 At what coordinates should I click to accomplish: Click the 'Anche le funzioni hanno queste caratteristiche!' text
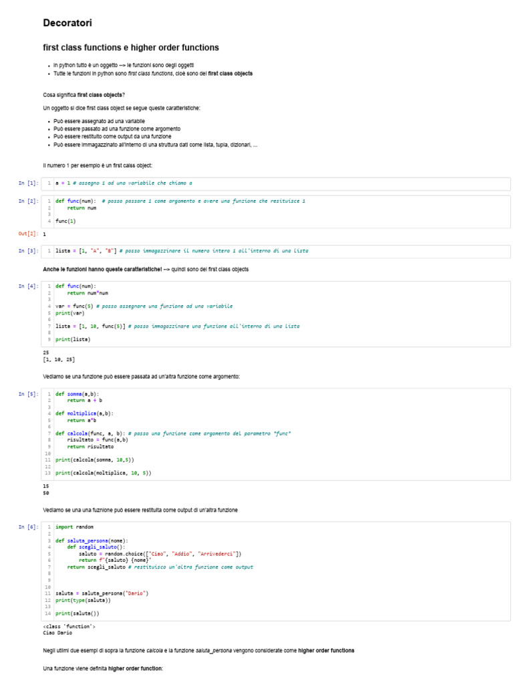(102, 270)
